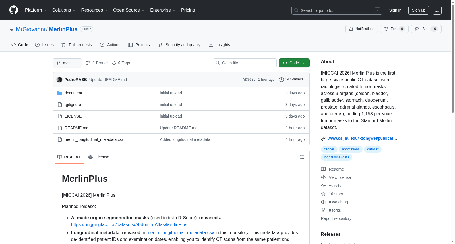455x244 pixels.
Task: Click the Sign up button
Action: coord(419,10)
